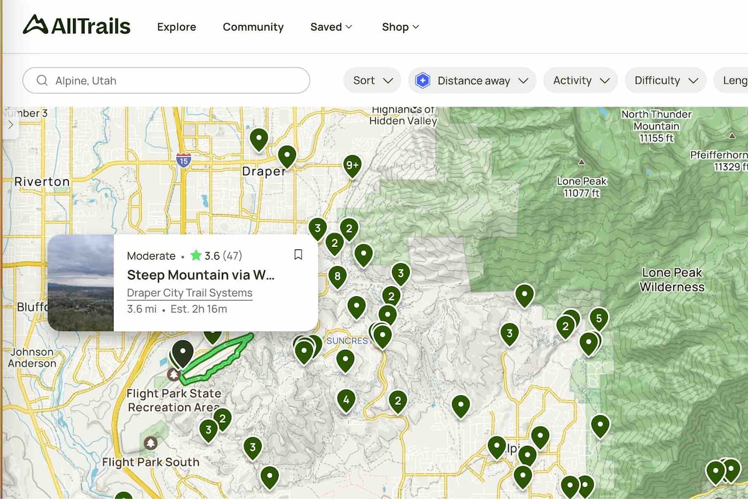Click the trail pin northwest of the Draper label
This screenshot has width=748, height=499.
[259, 139]
